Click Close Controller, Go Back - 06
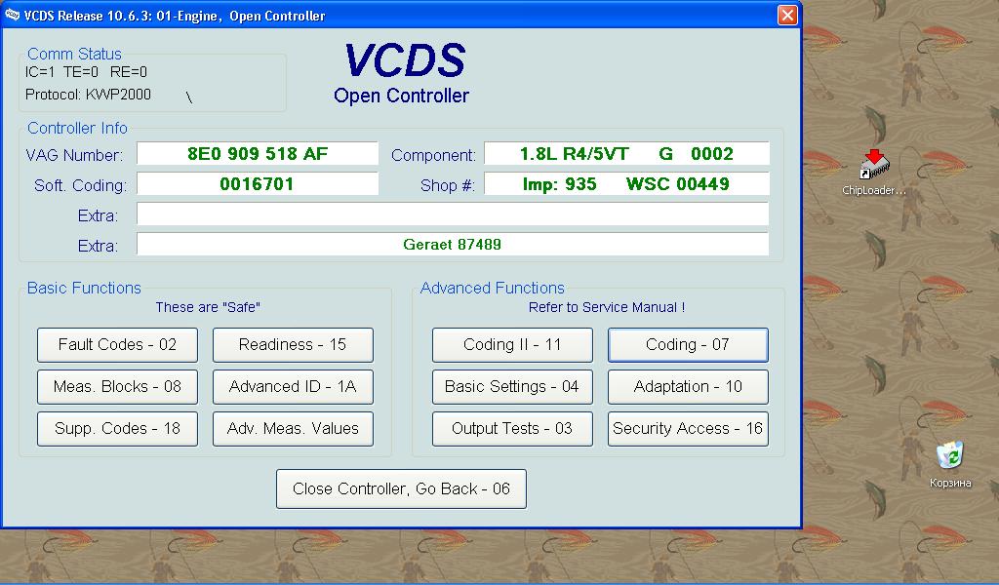Viewport: 999px width, 585px height. [x=401, y=488]
